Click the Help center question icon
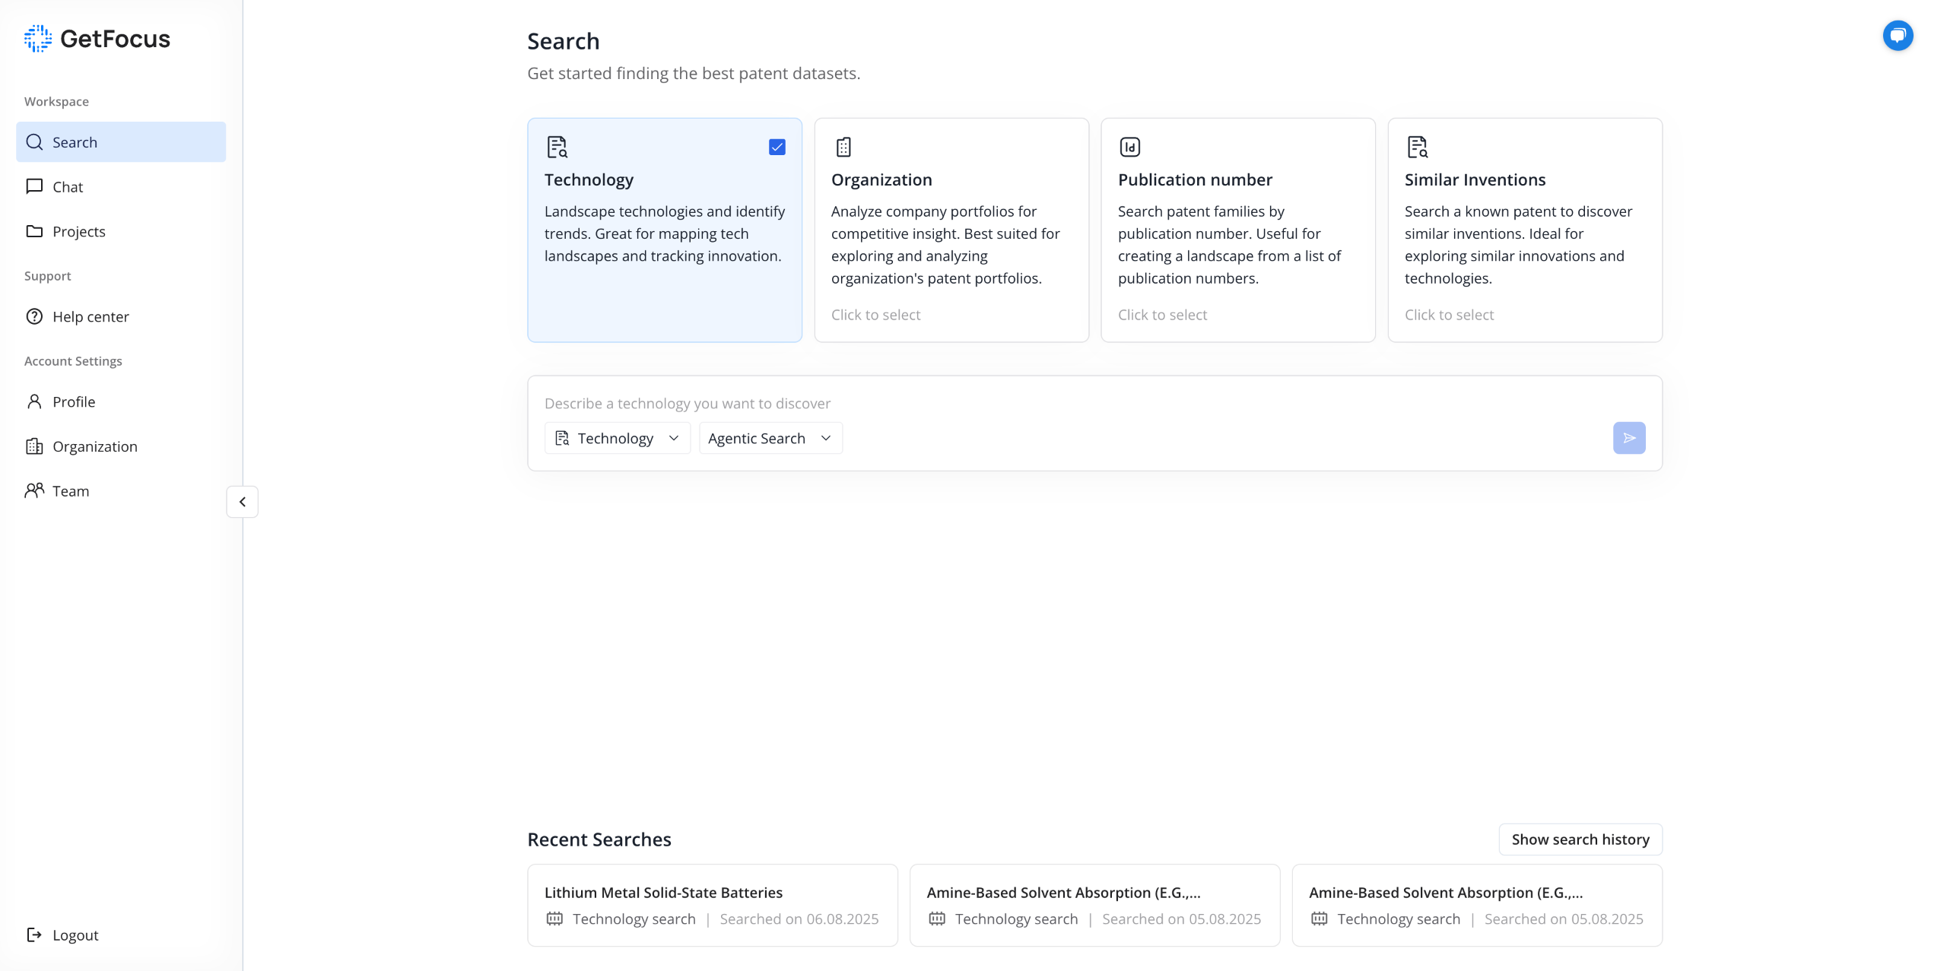The image size is (1947, 971). pos(34,316)
